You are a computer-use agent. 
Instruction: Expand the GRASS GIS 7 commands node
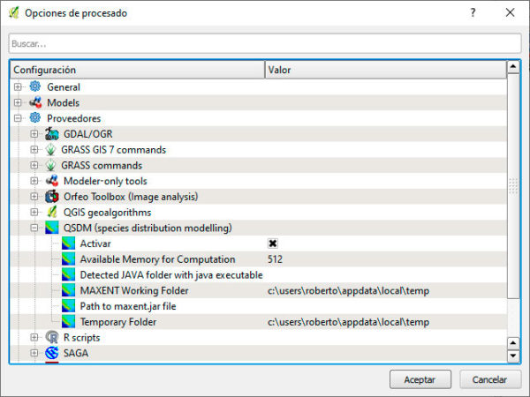34,150
